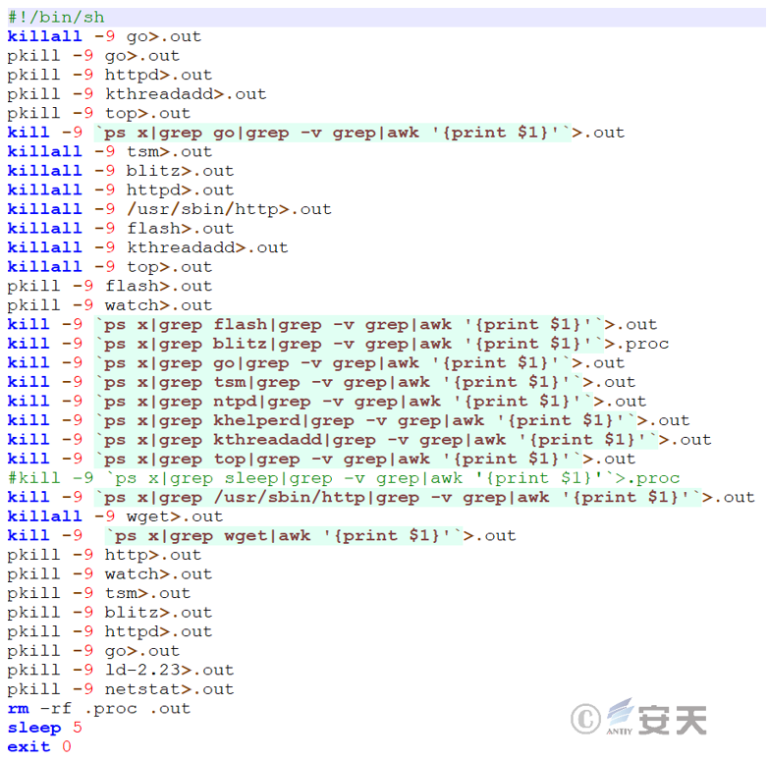Select the commented '#kill' line with 'grep sleep'
768x760 pixels.
pos(344,478)
